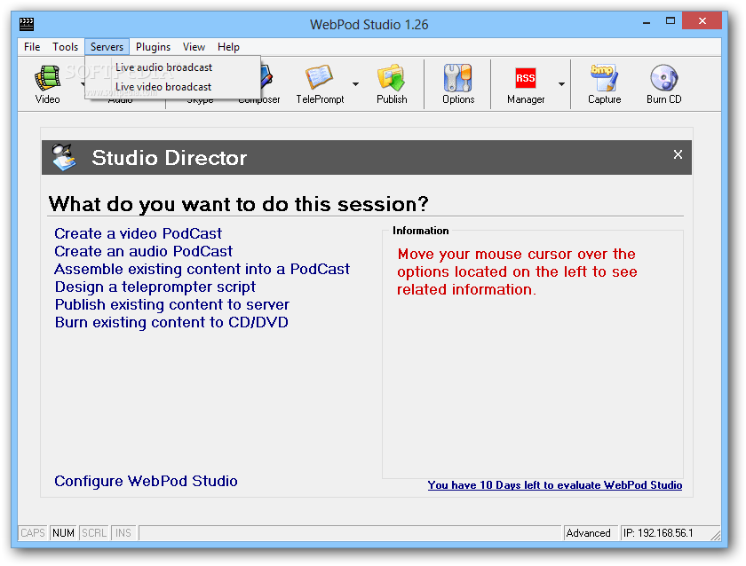Select Create an audio PodCast
The height and width of the screenshot is (566, 746).
click(x=143, y=251)
